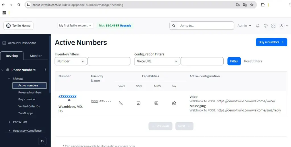291x147 pixels.
Task: Switch to the Develop tab
Action: coord(12,56)
